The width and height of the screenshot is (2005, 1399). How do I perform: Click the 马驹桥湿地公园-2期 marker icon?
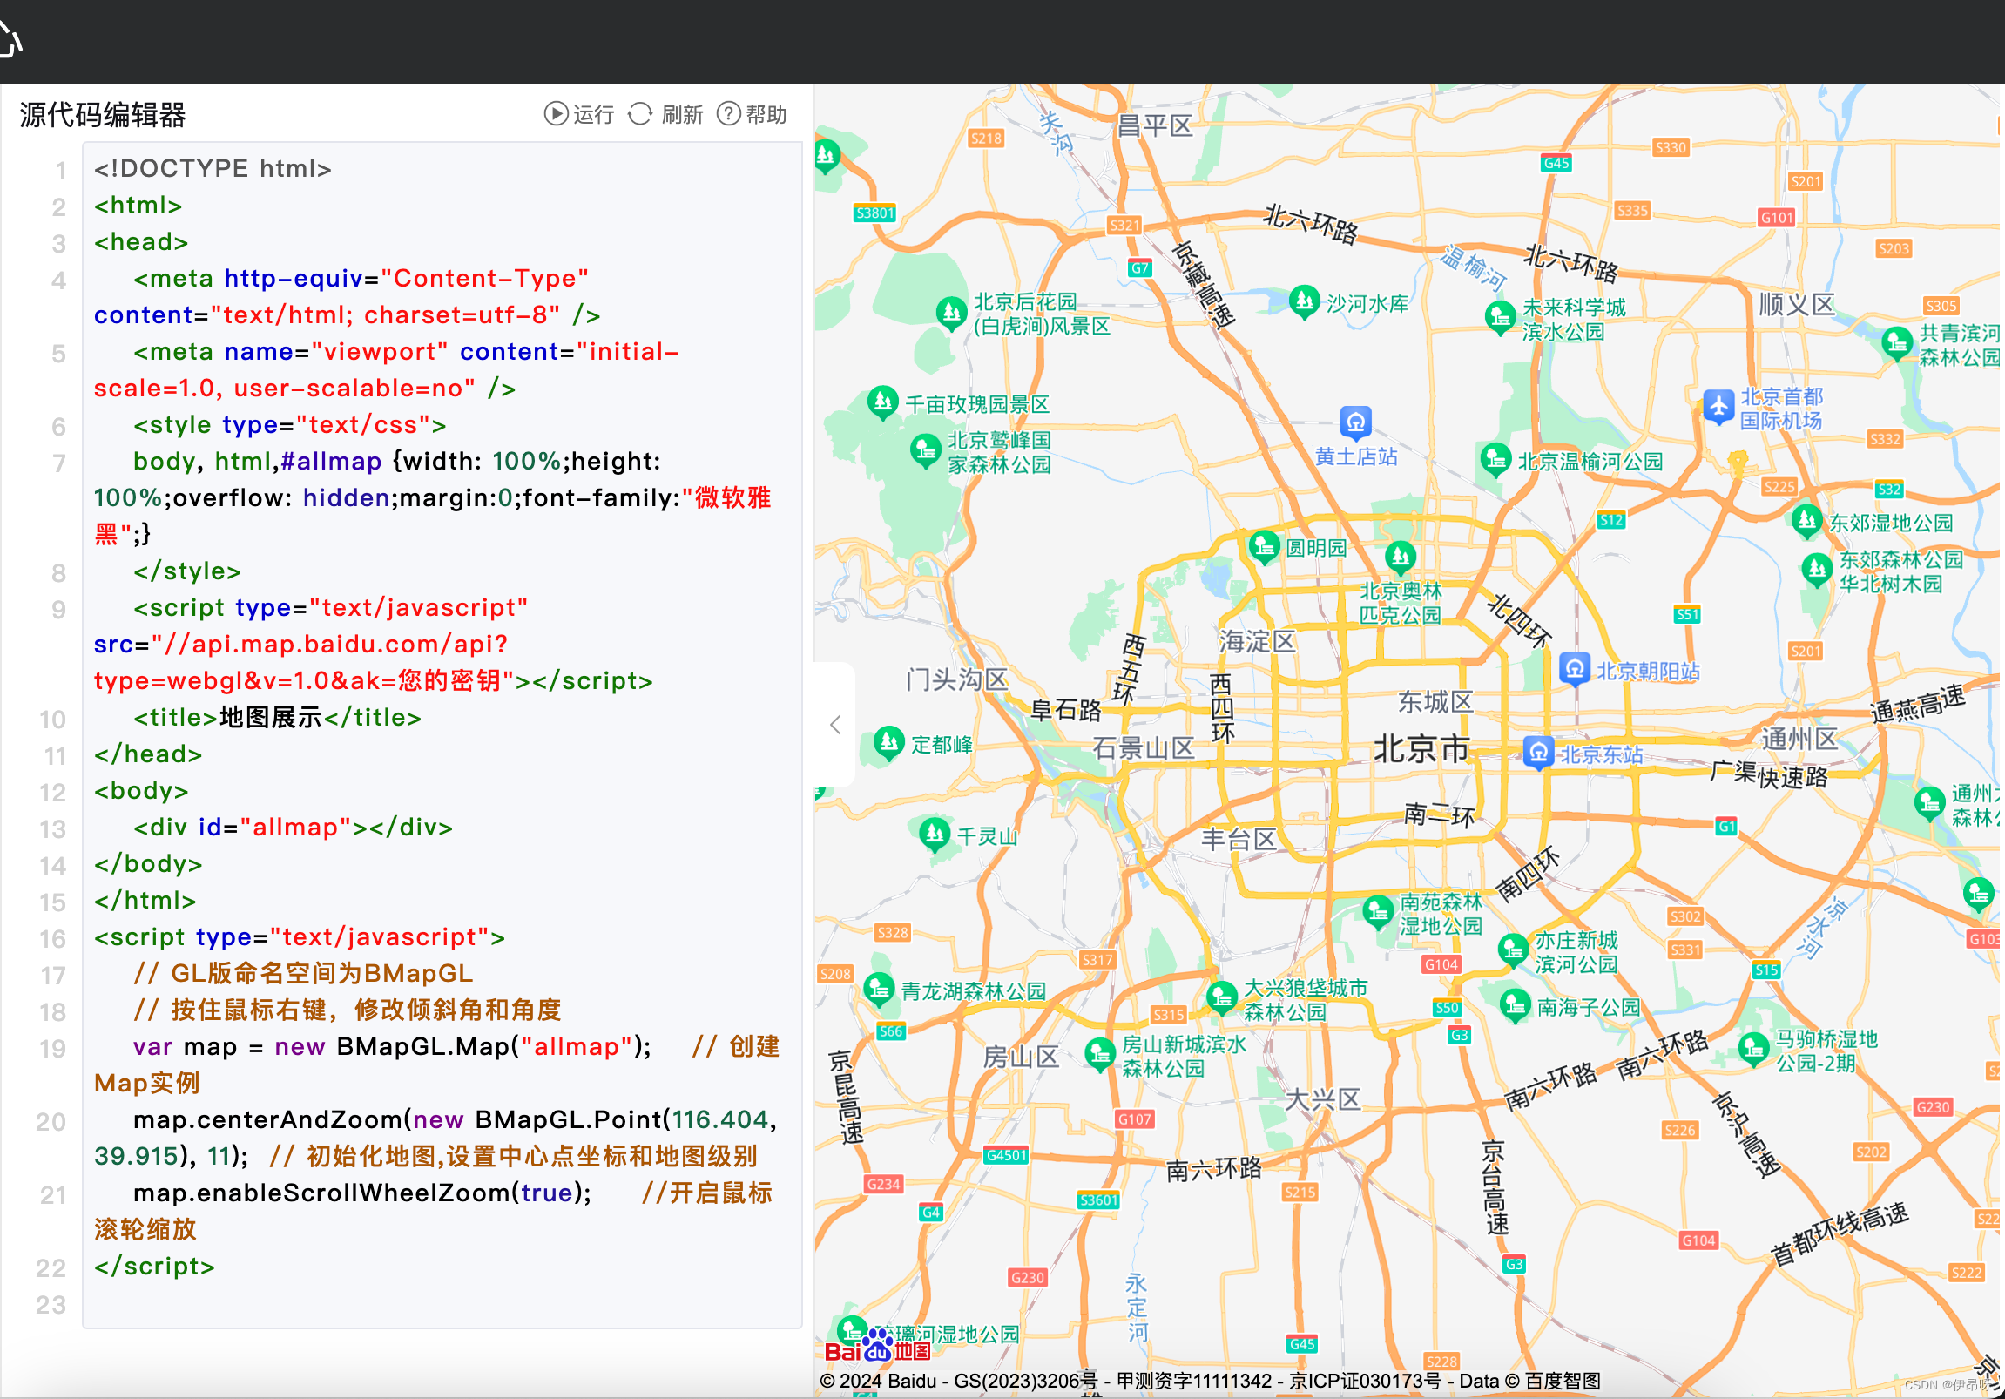pos(1753,1050)
